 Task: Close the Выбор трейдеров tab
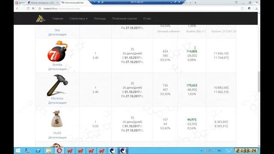pos(57,3)
